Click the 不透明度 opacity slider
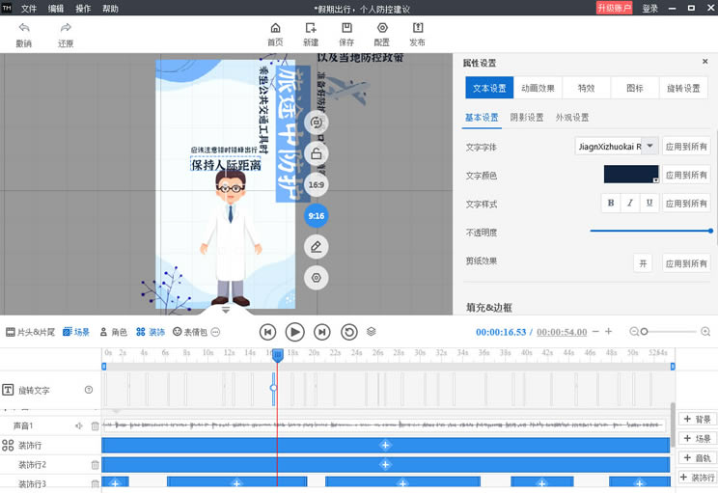This screenshot has width=718, height=493. [650, 232]
